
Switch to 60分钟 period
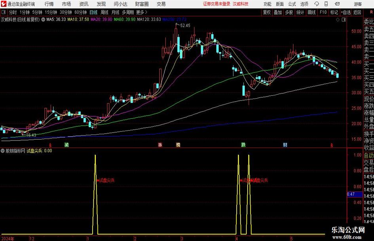coord(81,12)
